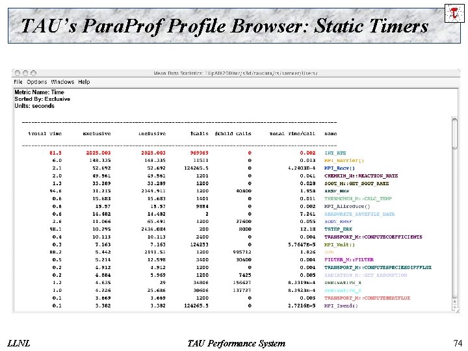Image resolution: width=468 pixels, height=351 pixels.
Task: Click the #calls column header
Action: 200,134
